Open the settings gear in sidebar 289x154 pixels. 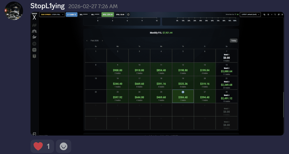pos(34,44)
